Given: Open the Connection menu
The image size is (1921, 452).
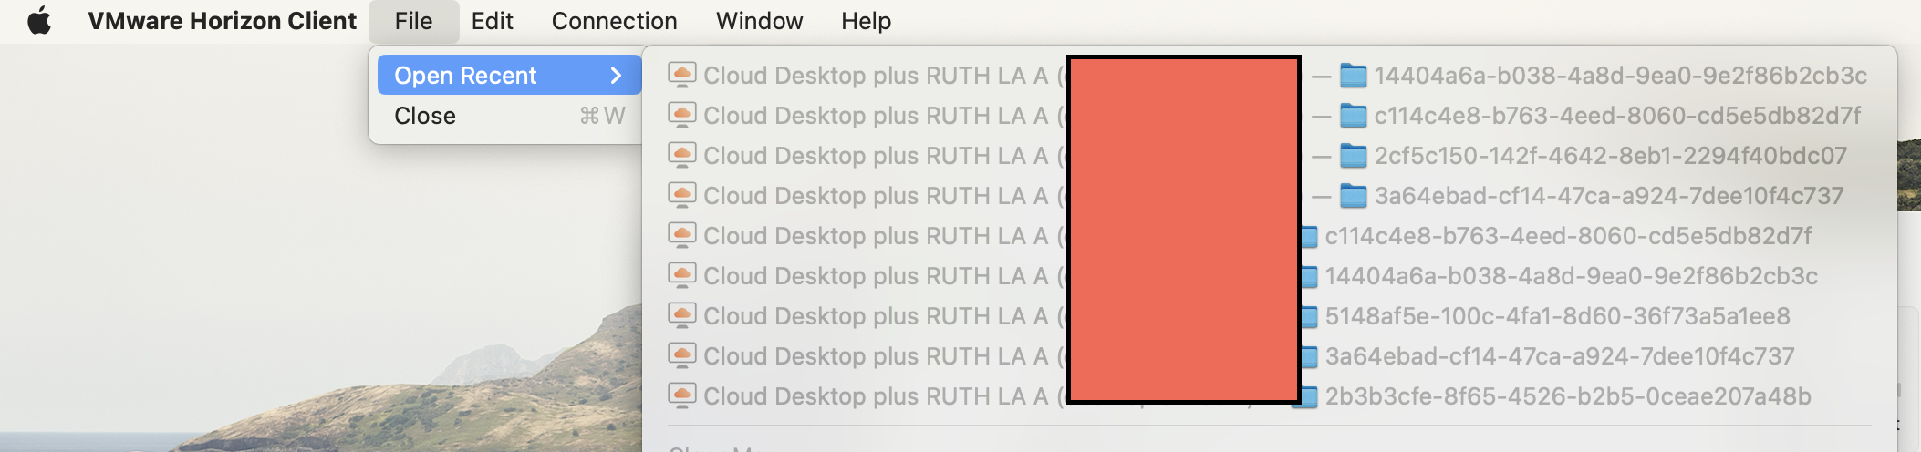Looking at the screenshot, I should [x=614, y=20].
